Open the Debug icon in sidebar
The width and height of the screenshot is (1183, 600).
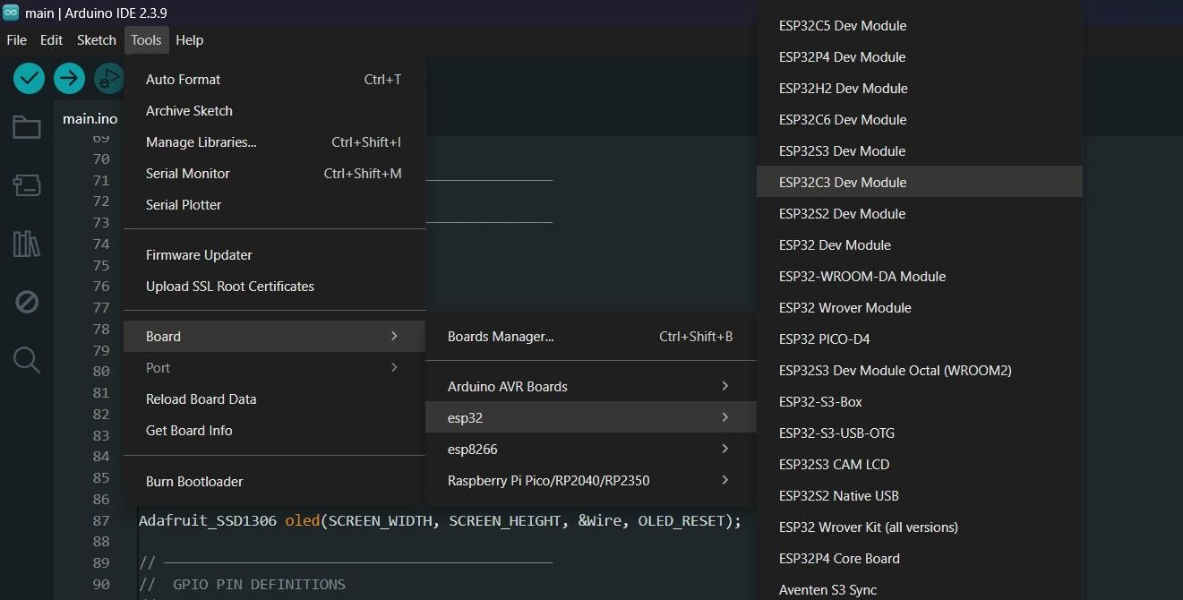[x=26, y=302]
